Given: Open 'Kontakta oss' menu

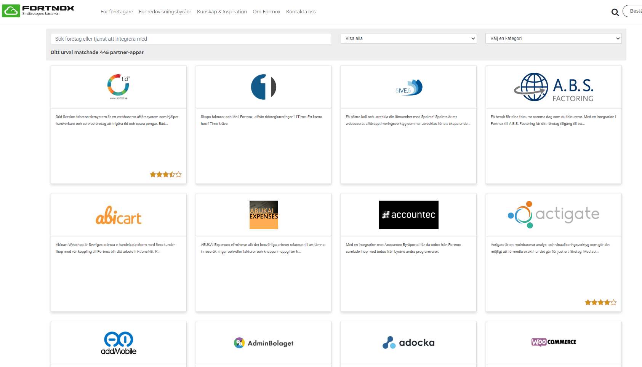Looking at the screenshot, I should coord(301,12).
